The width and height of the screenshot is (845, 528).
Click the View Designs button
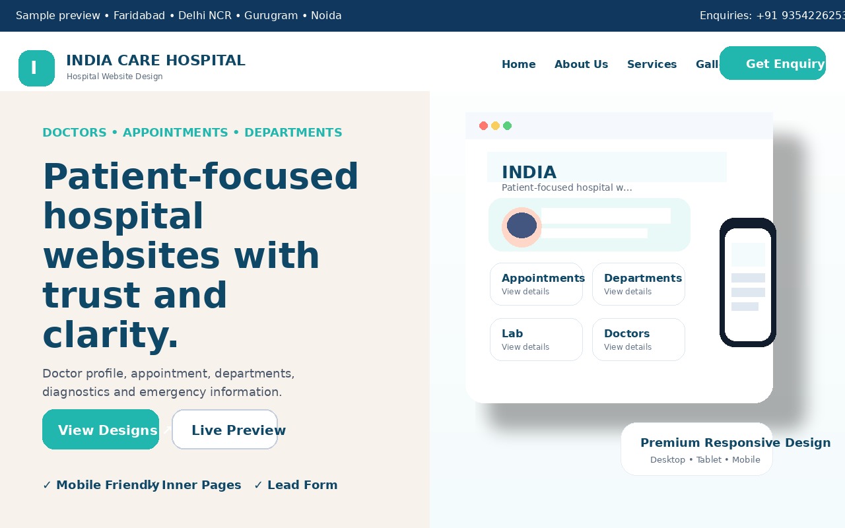(100, 430)
